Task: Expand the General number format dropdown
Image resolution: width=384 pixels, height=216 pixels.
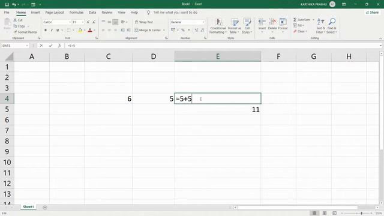Action: tap(203, 22)
